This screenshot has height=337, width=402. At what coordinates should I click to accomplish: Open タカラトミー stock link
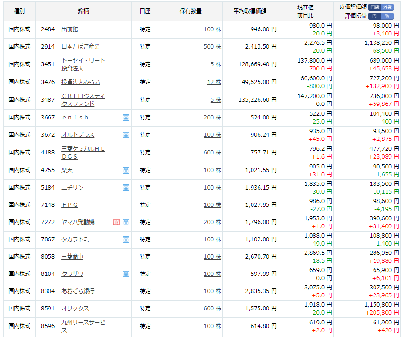[x=78, y=239]
